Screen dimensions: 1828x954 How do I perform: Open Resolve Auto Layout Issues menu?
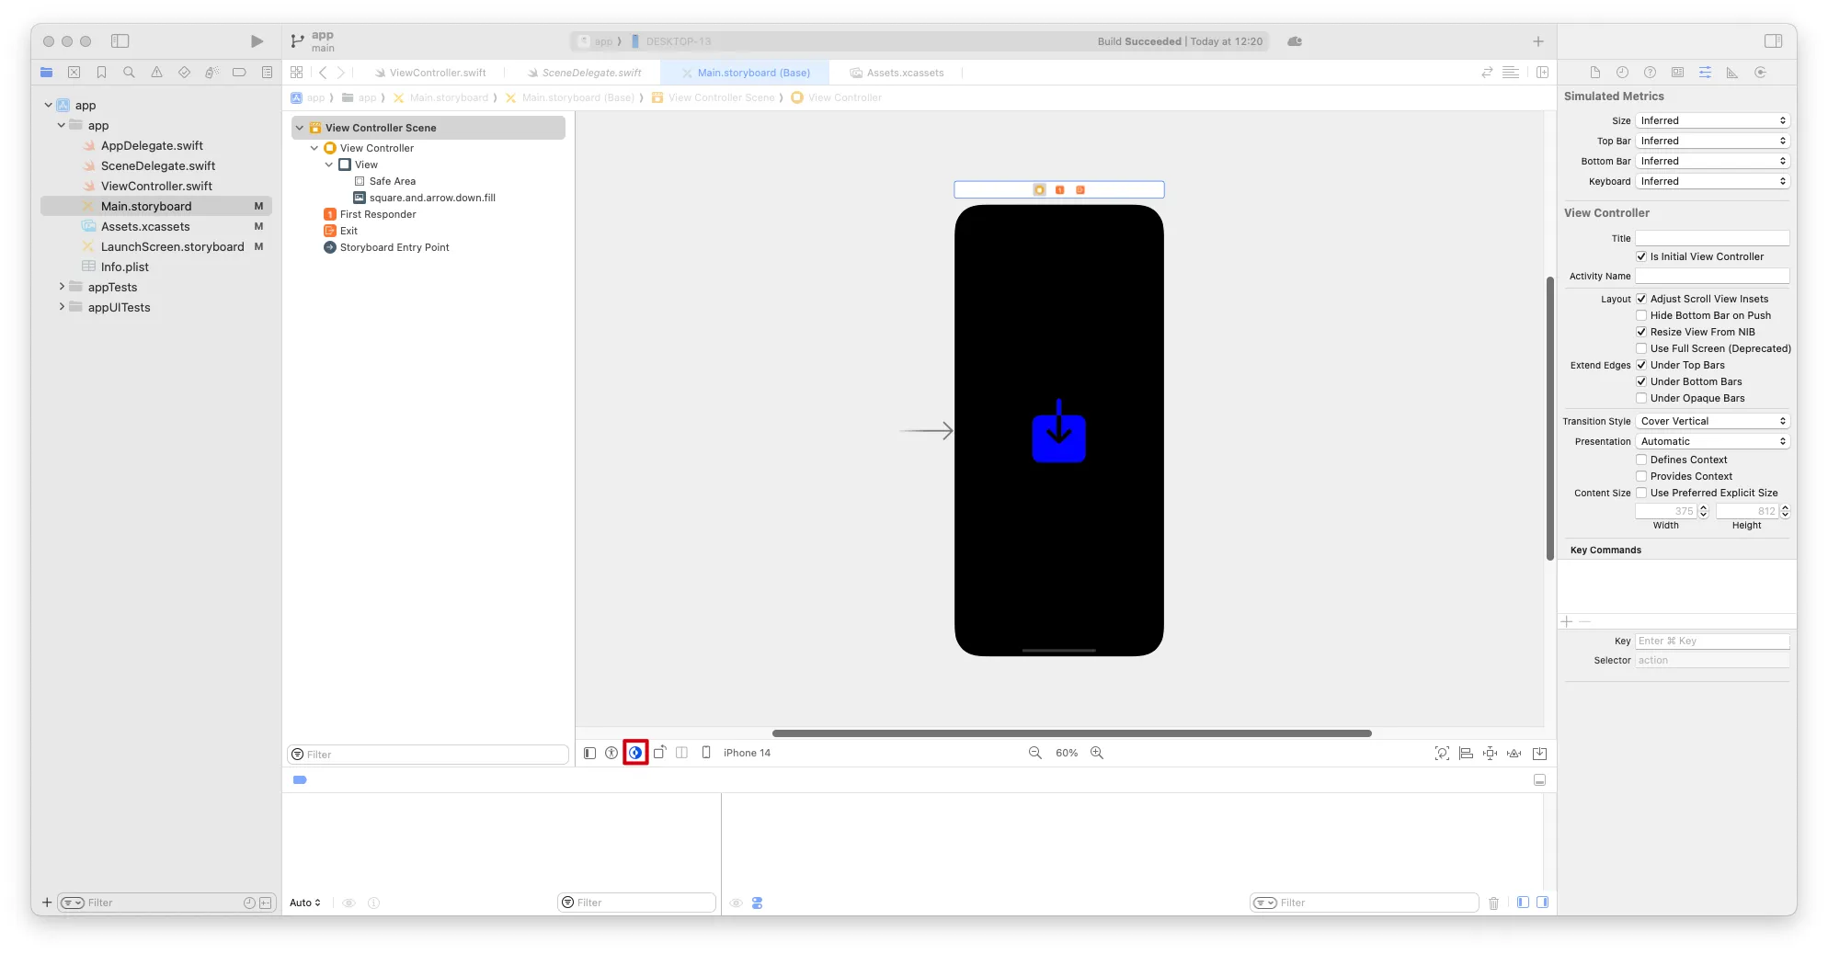(x=1514, y=754)
